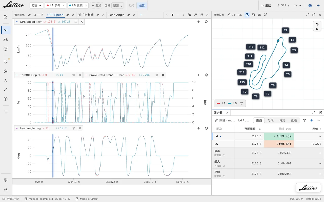Recenter the track map view
This screenshot has height=202, width=324.
click(266, 15)
